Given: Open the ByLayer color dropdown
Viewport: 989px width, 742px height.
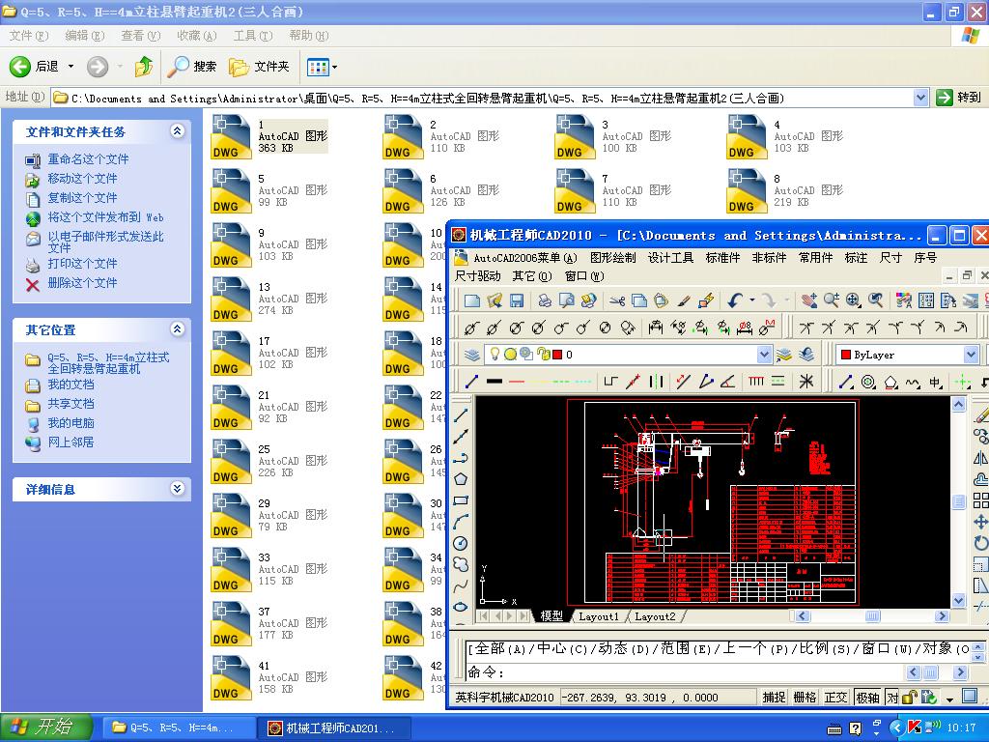Looking at the screenshot, I should (971, 356).
